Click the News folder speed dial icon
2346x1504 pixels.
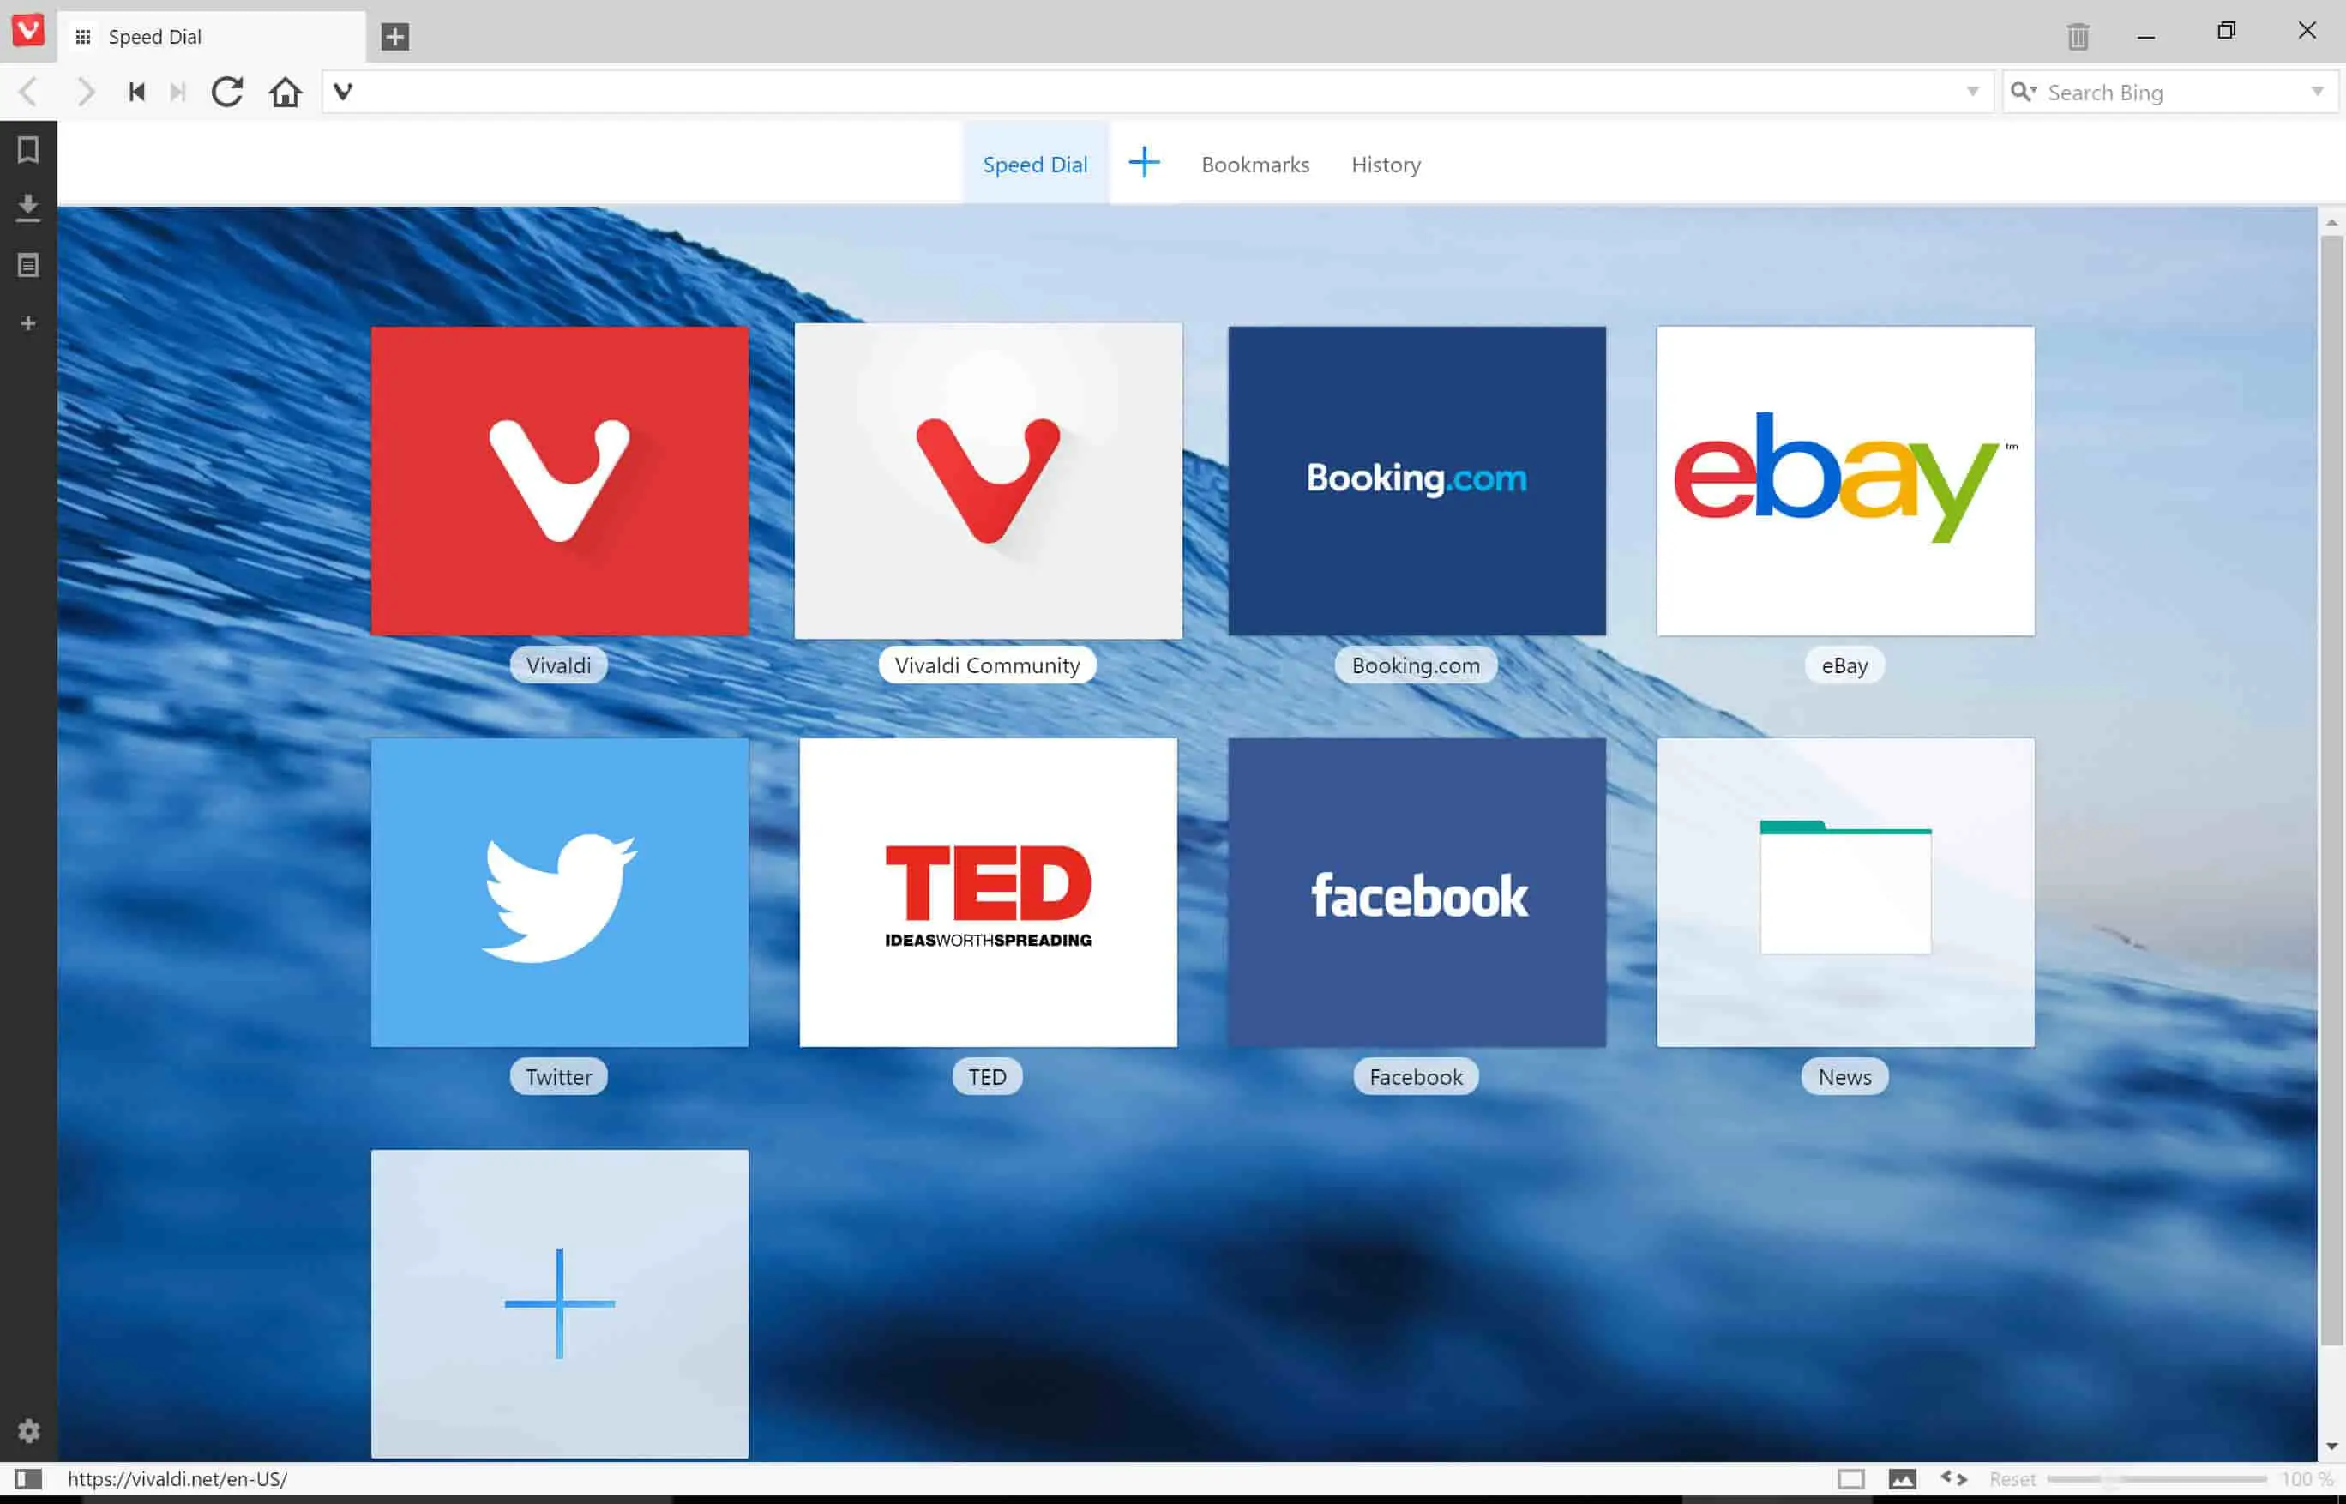click(1845, 892)
